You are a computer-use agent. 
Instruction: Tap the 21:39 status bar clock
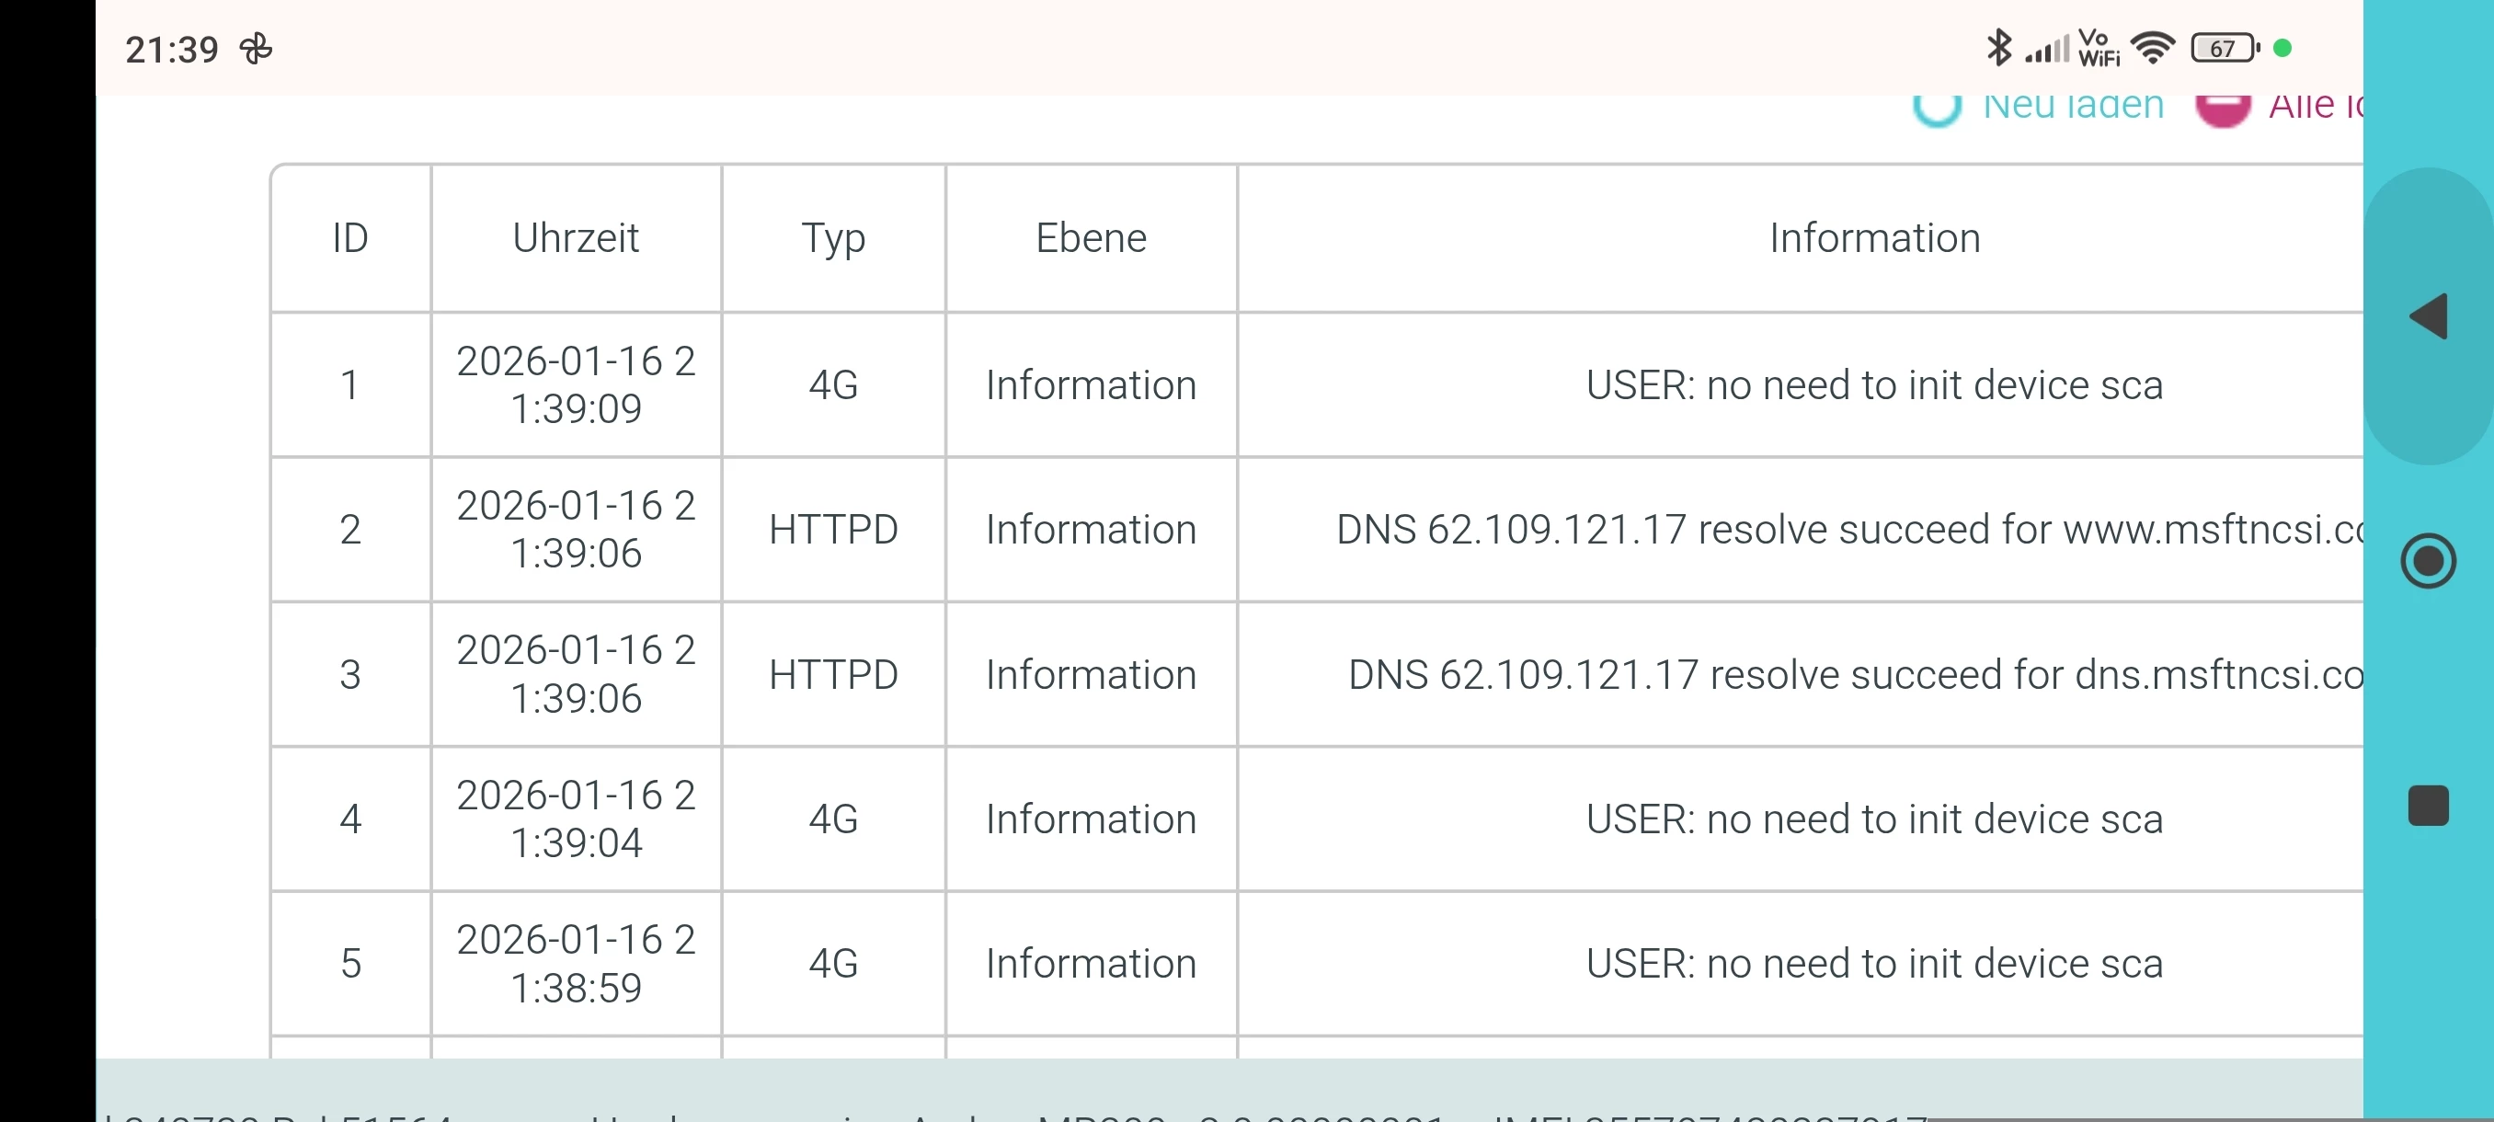(x=172, y=50)
